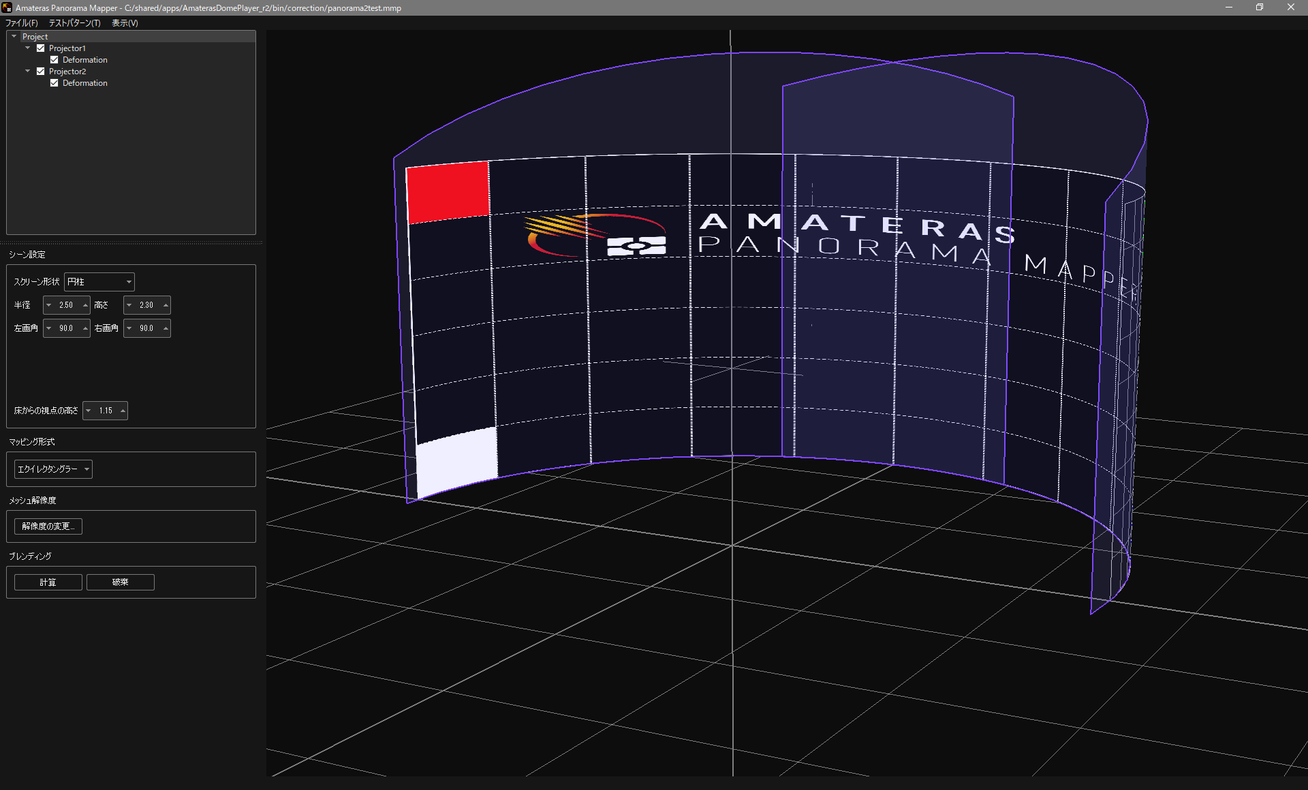Screen dimensions: 1308x790
Task: Restore down the Panorama Mapper window
Action: click(x=1260, y=7)
